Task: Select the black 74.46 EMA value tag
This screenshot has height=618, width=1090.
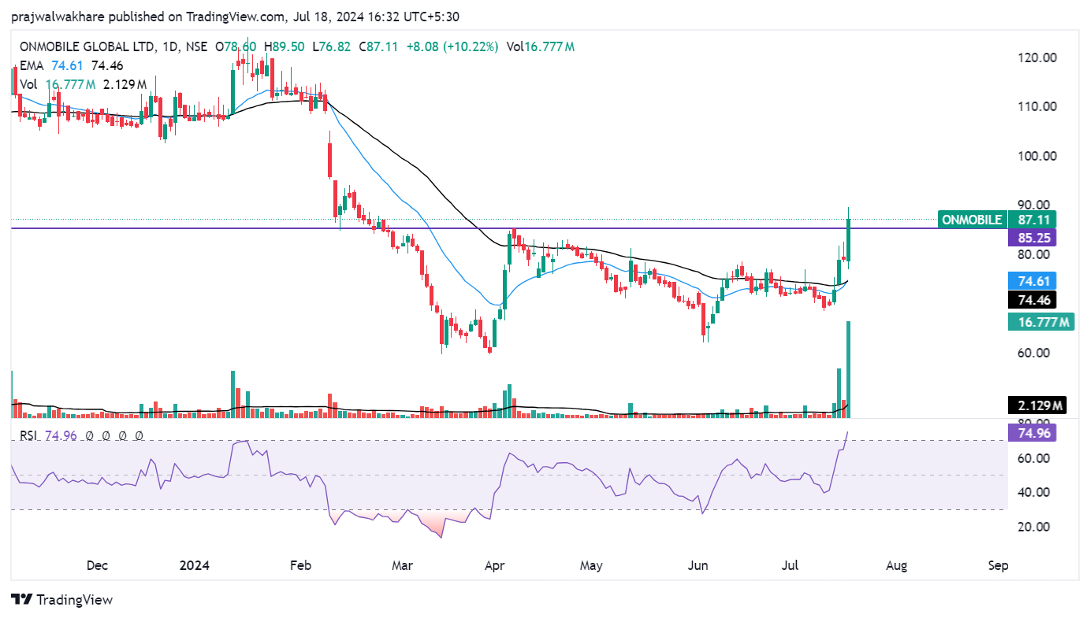Action: pyautogui.click(x=1031, y=300)
